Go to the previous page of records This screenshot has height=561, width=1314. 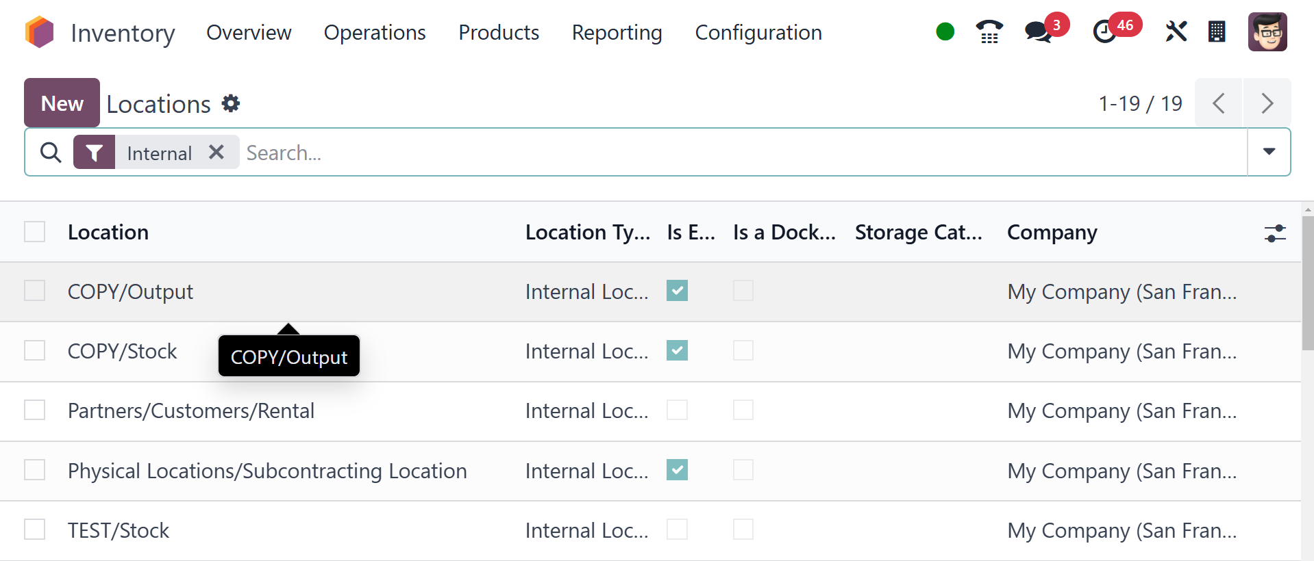pos(1218,103)
